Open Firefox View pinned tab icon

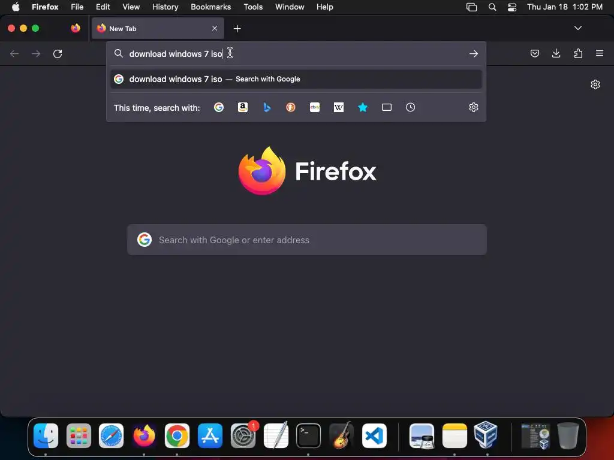click(x=76, y=28)
